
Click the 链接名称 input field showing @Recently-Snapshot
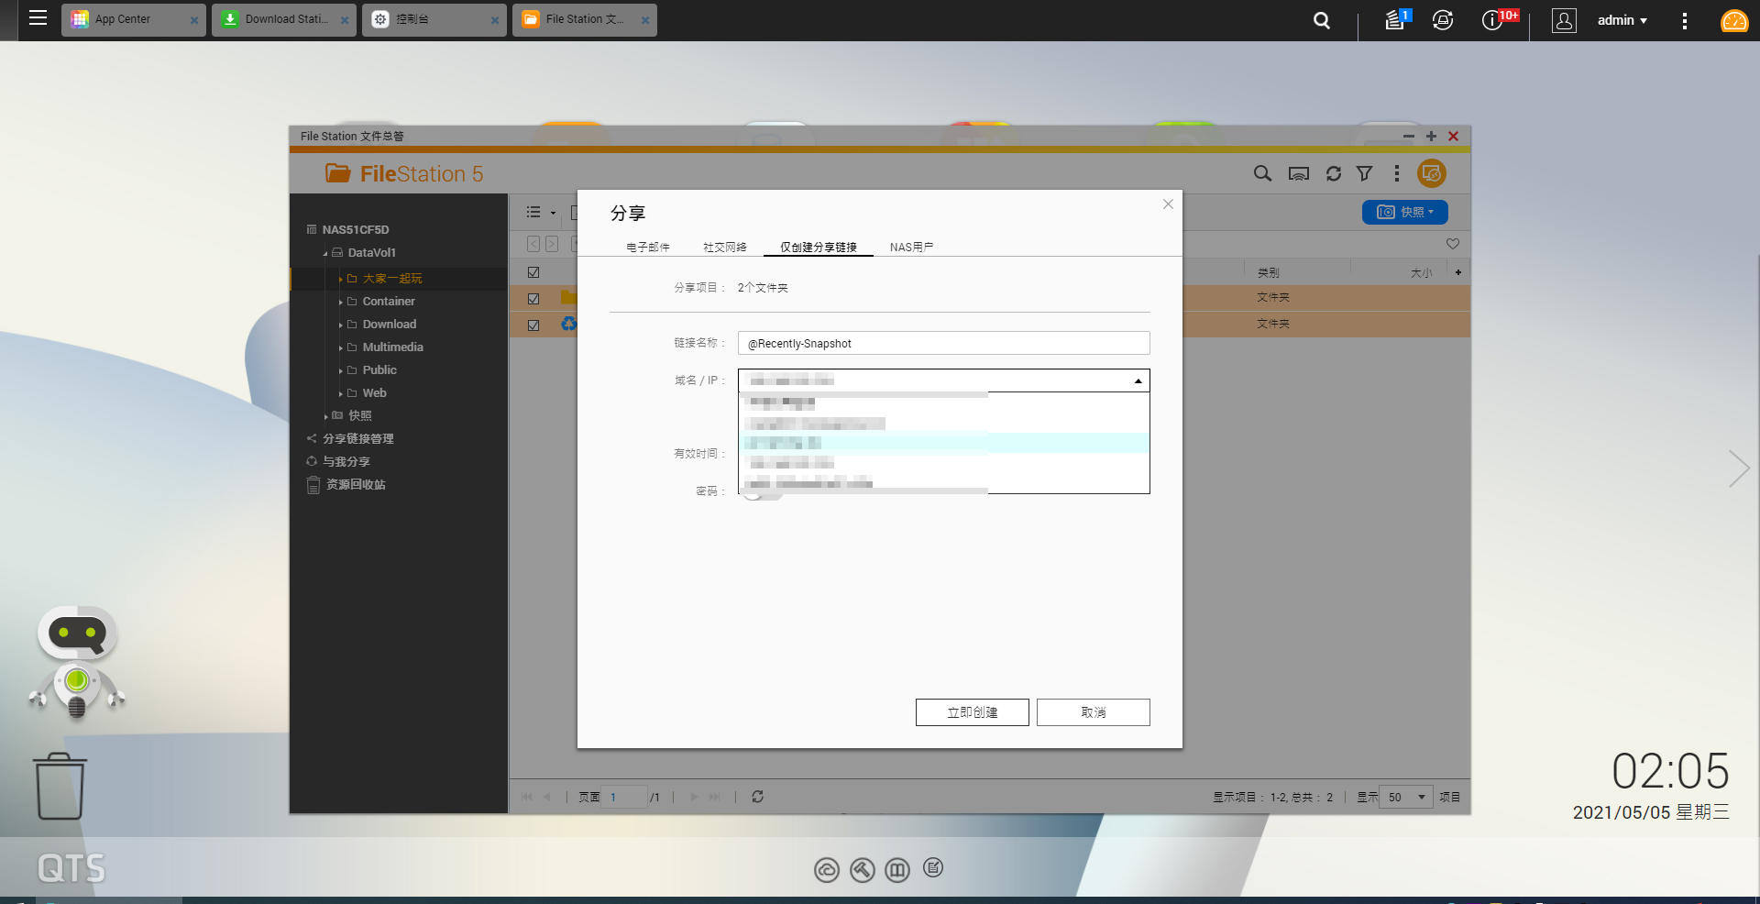tap(943, 343)
